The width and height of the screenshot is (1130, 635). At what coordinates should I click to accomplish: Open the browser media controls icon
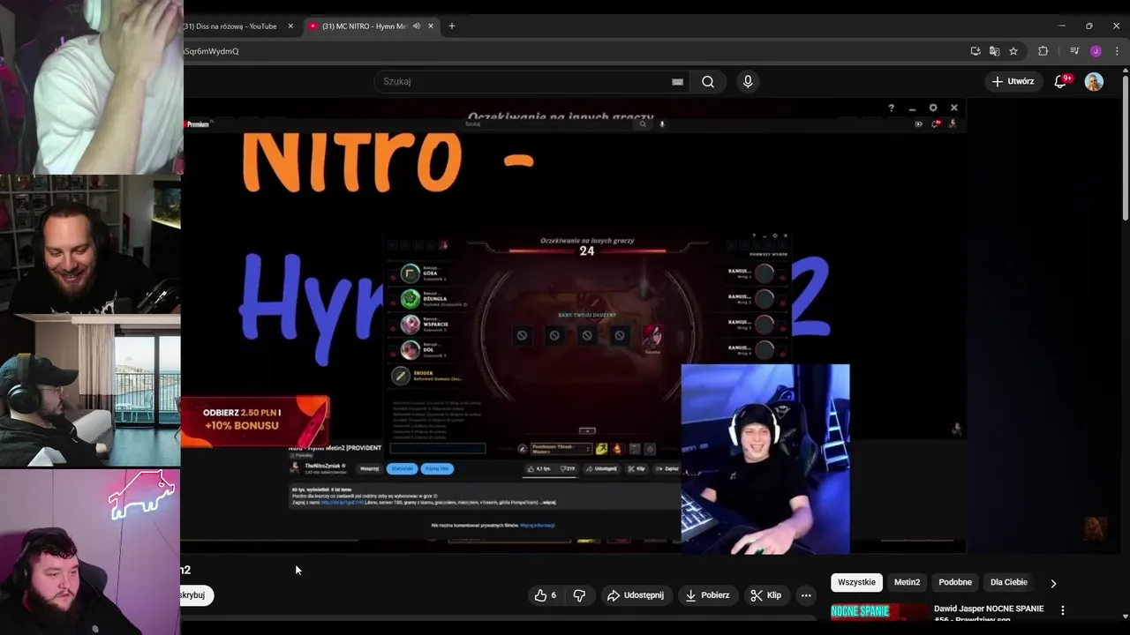click(1074, 51)
